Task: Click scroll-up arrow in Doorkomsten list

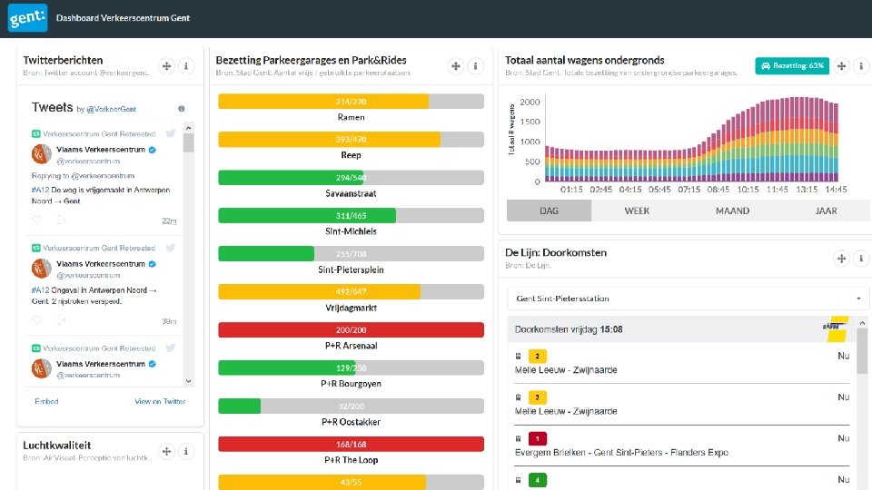Action: click(x=862, y=323)
